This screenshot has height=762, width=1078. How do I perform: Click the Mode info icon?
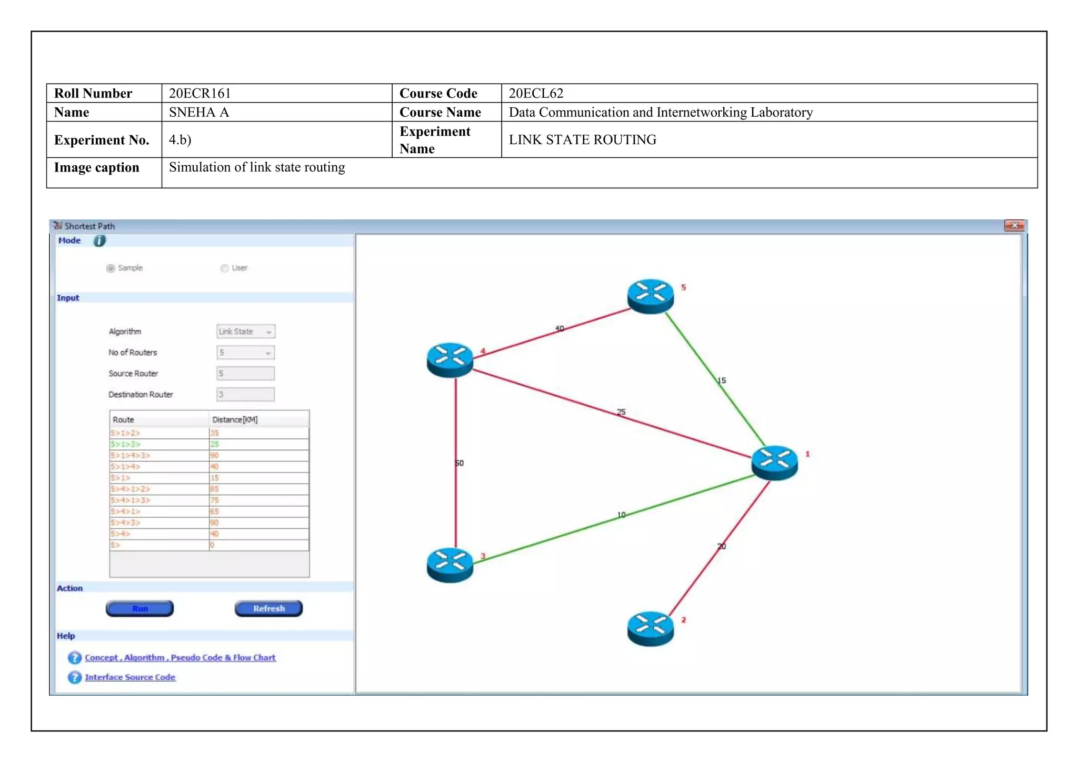click(x=99, y=241)
